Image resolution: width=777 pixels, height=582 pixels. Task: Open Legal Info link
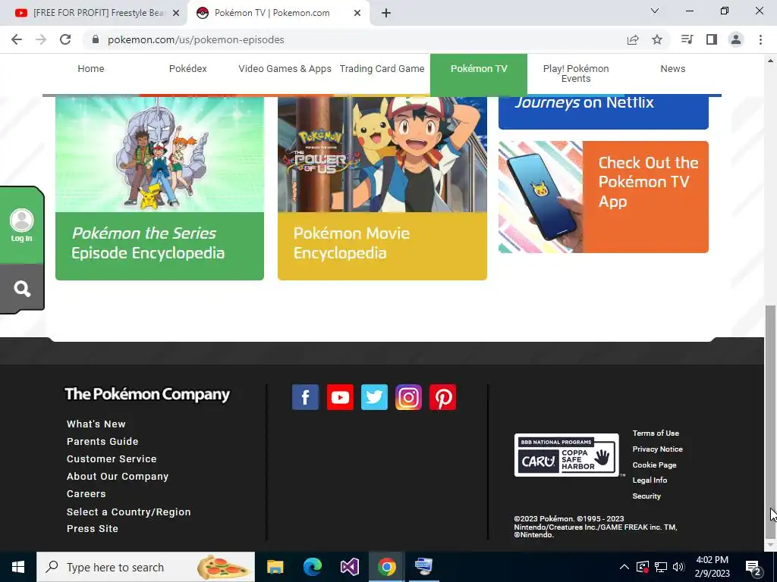point(650,480)
